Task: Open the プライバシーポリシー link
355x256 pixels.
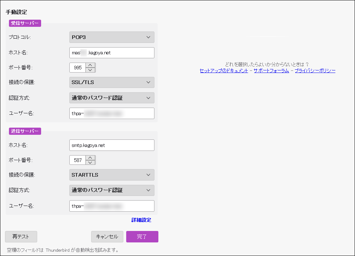Action: 315,71
